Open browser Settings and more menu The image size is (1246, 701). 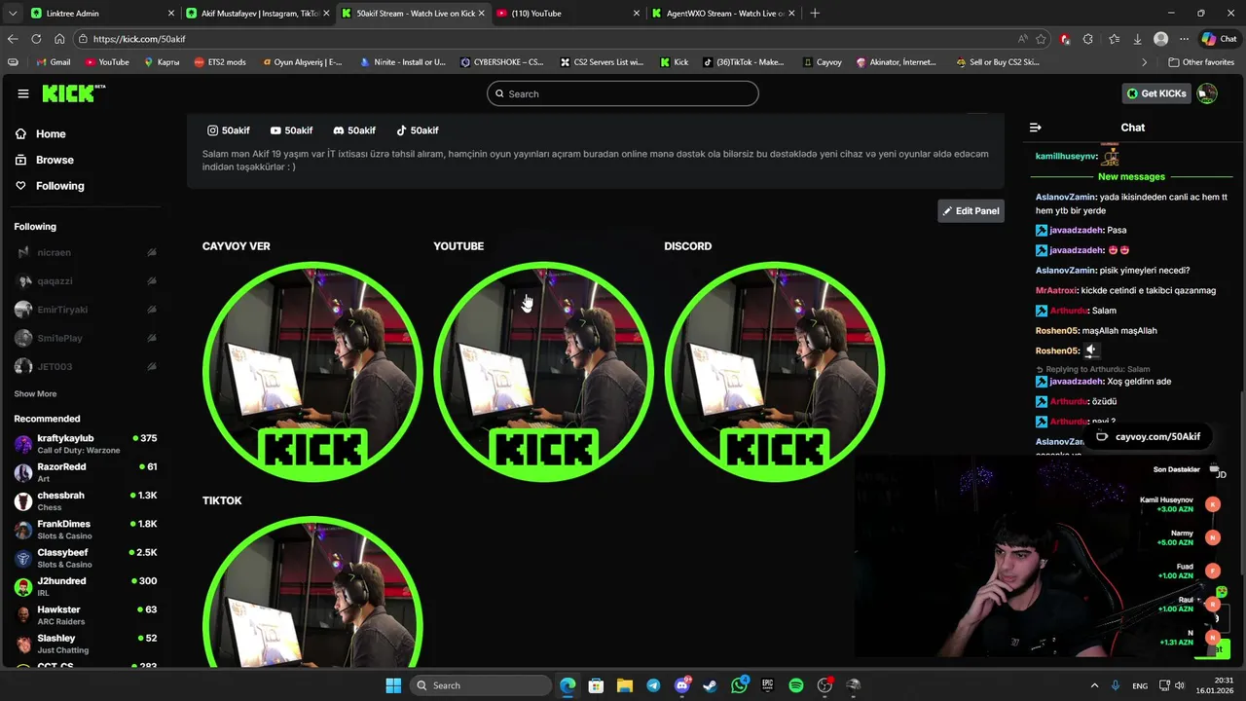[x=1184, y=39]
